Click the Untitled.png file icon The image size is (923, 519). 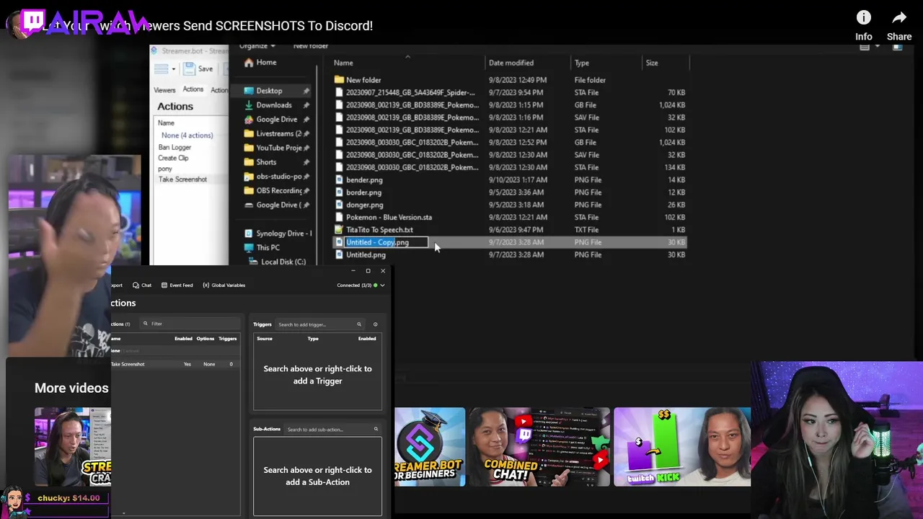339,255
